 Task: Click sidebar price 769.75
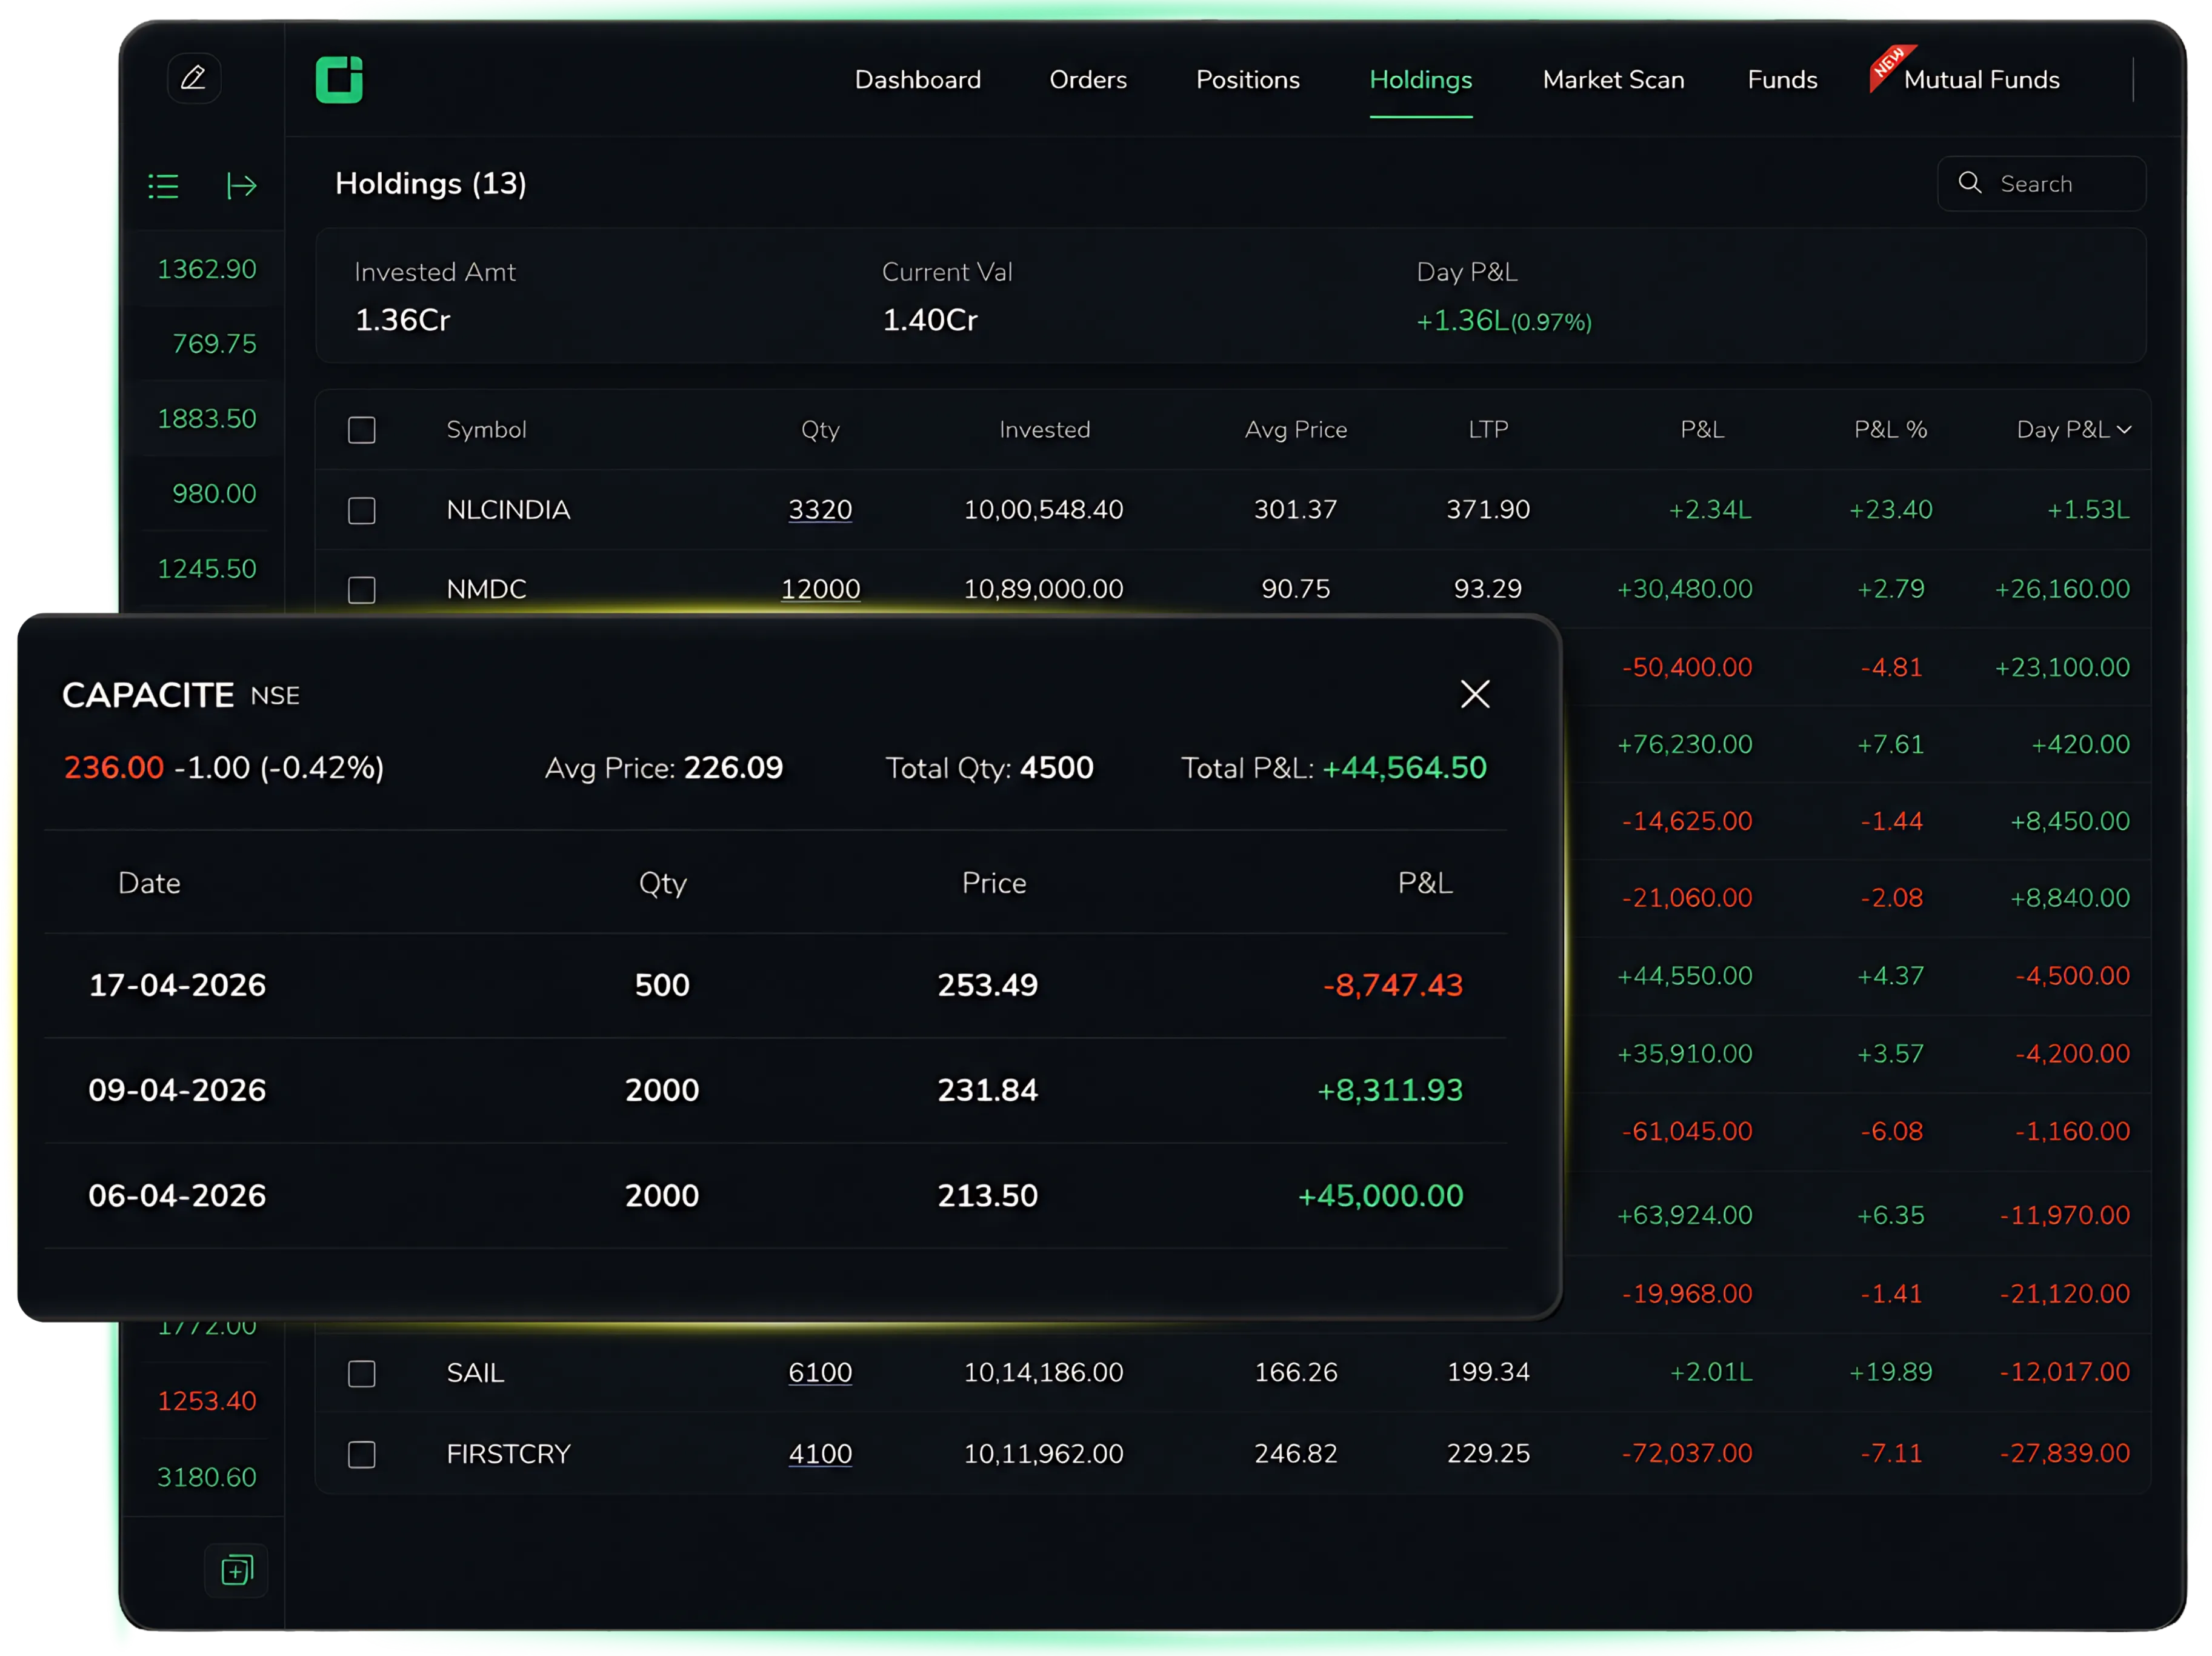214,344
